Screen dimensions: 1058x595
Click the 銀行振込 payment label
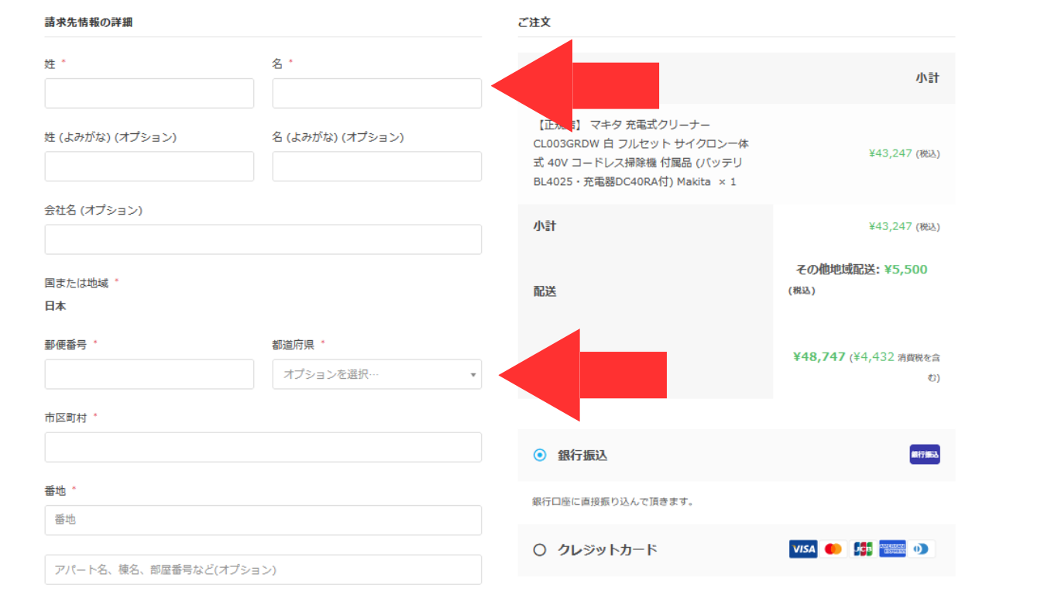582,455
